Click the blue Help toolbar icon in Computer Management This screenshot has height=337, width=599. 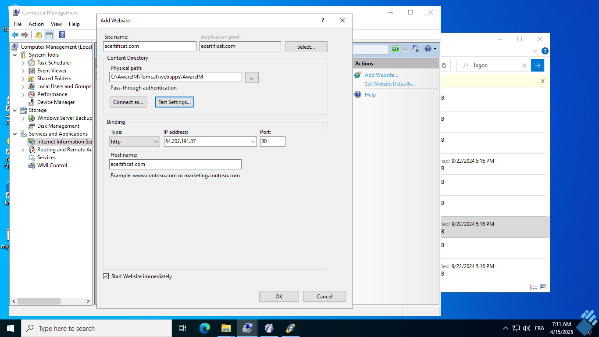click(x=62, y=35)
